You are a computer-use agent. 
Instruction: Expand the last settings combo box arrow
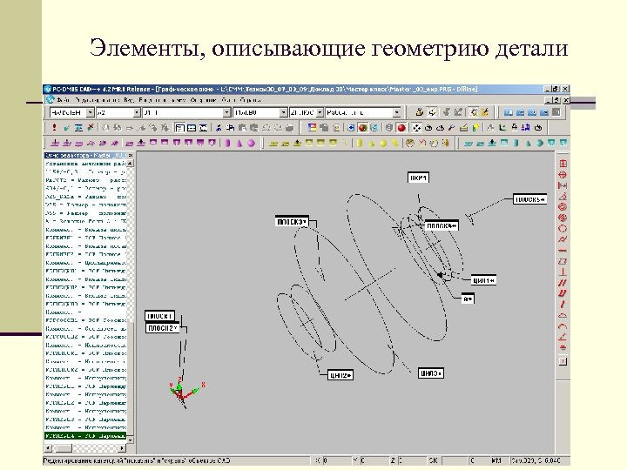[x=397, y=112]
